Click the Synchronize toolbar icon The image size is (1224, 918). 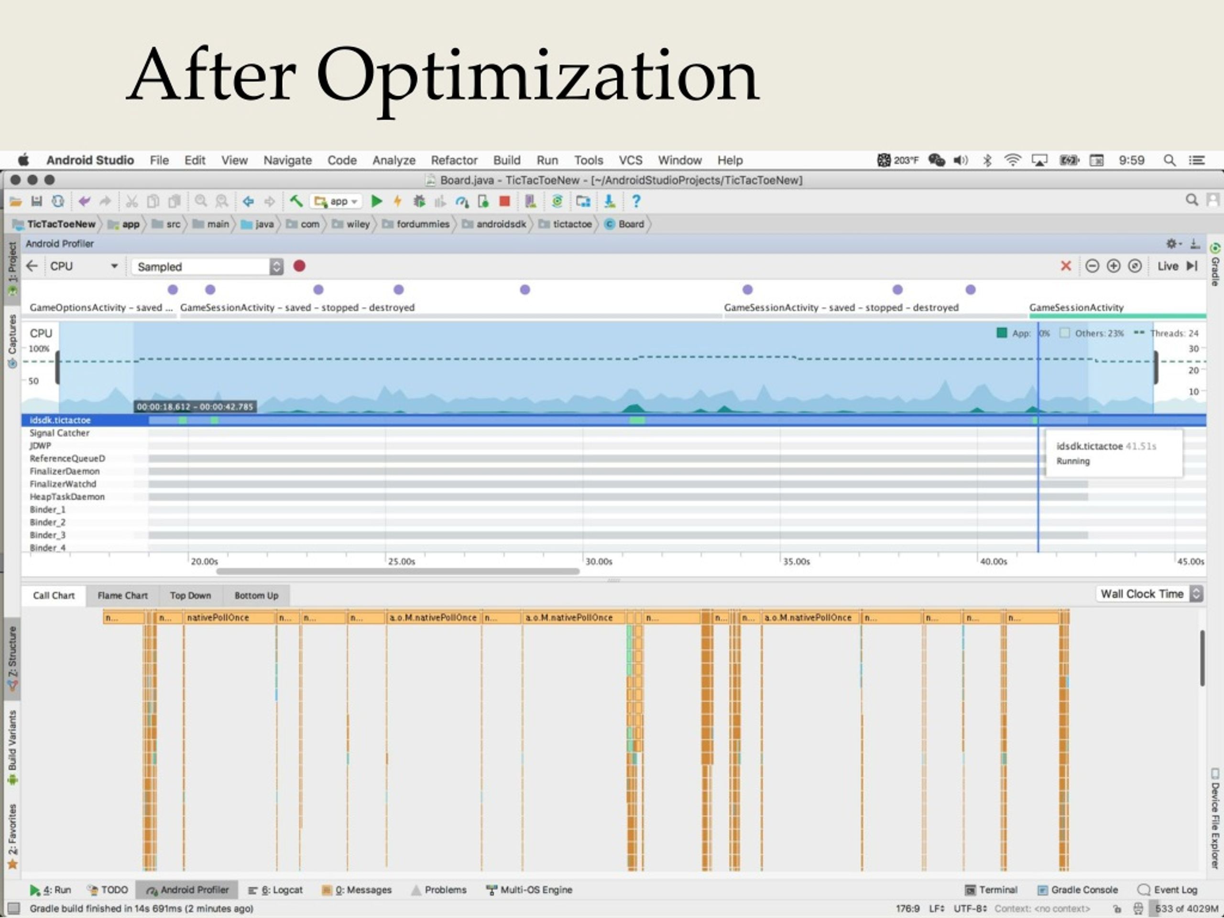click(x=57, y=201)
